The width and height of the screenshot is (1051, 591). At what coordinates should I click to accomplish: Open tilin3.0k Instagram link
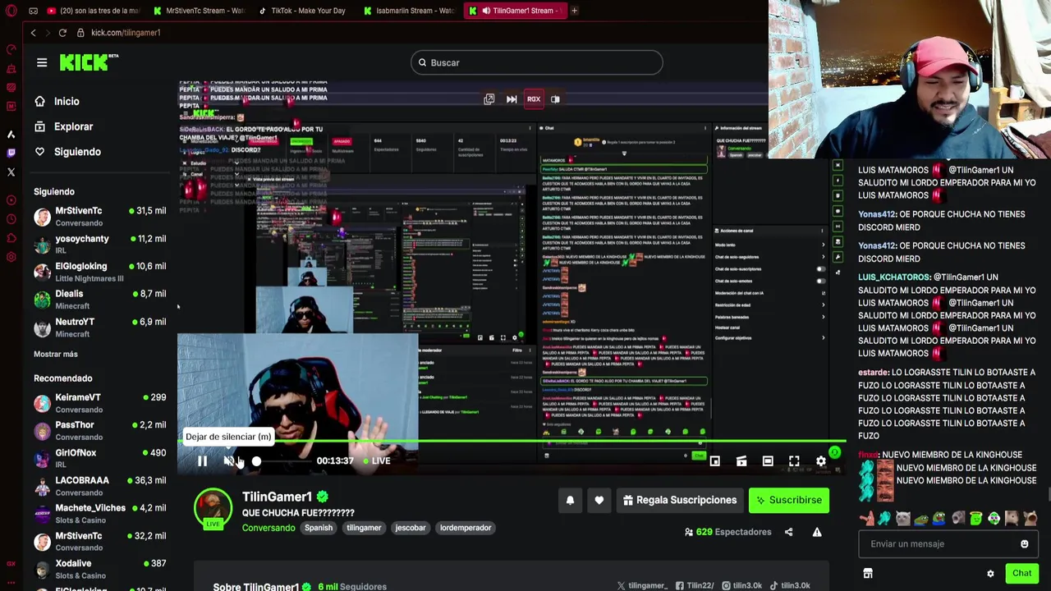click(741, 585)
